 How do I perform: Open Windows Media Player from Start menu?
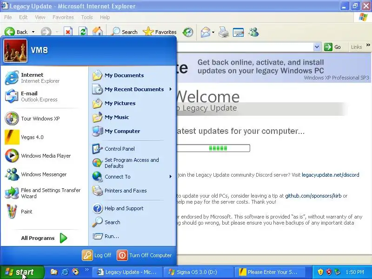click(44, 156)
